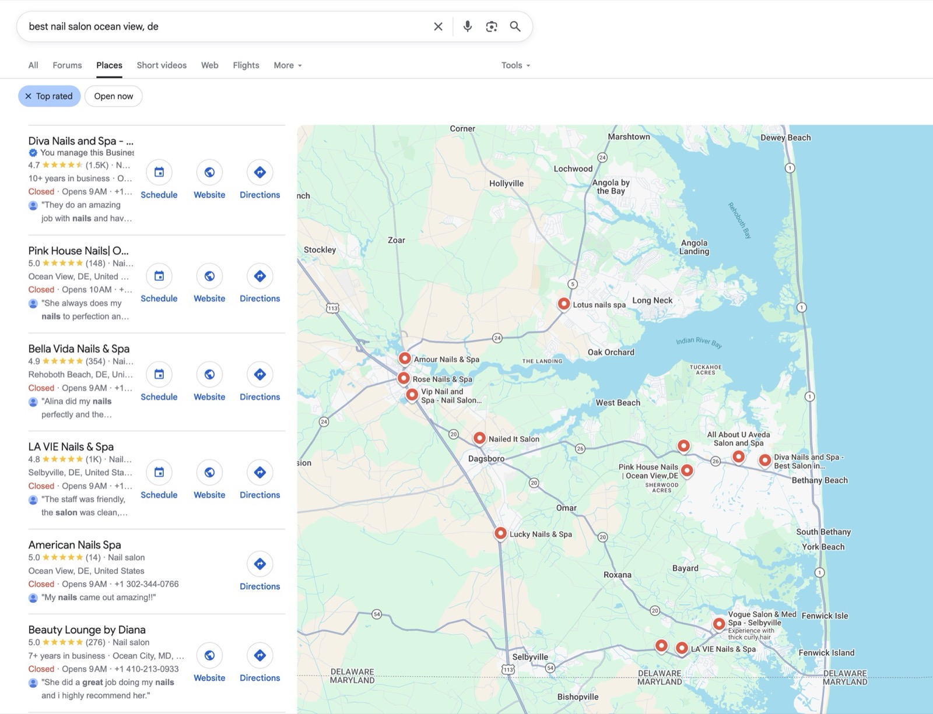Open Pink House Nails listing title
The height and width of the screenshot is (714, 933).
pyautogui.click(x=79, y=251)
